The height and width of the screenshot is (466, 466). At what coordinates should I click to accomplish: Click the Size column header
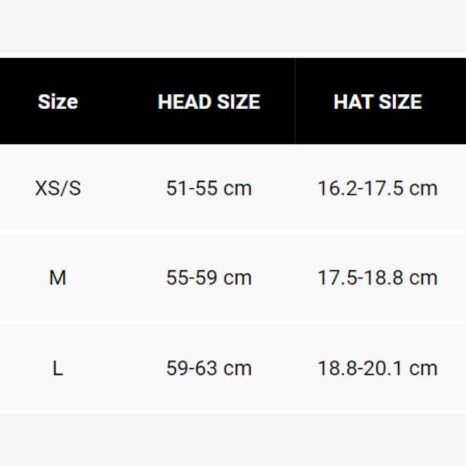pos(58,102)
